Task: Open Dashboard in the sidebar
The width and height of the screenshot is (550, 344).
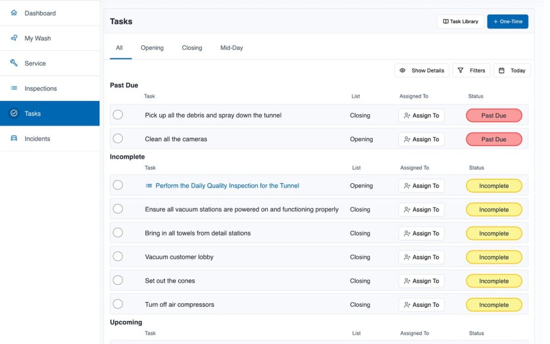Action: [x=50, y=13]
